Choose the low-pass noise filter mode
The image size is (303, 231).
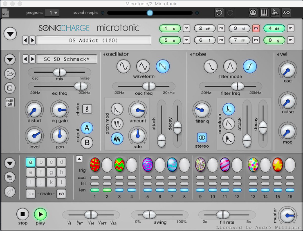[211, 67]
